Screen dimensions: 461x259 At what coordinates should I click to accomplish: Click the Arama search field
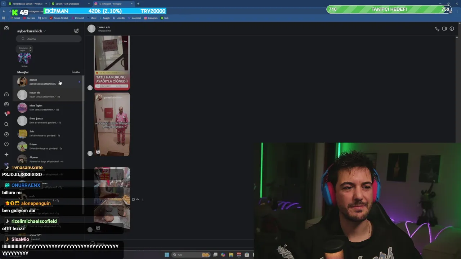pos(49,39)
